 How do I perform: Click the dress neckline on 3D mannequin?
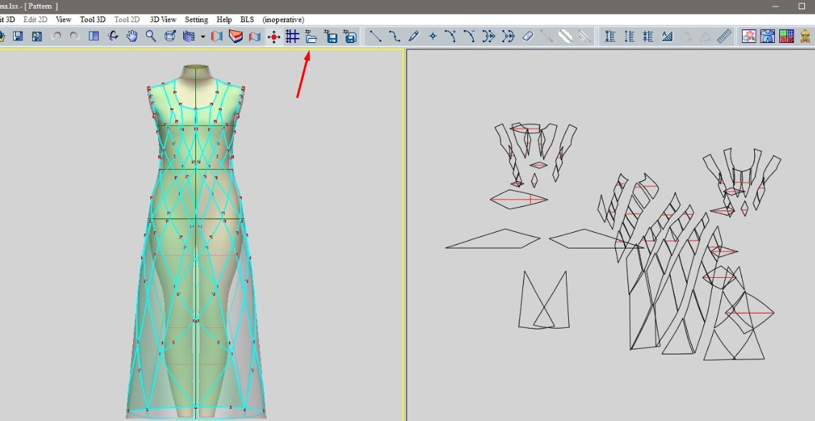[x=195, y=108]
